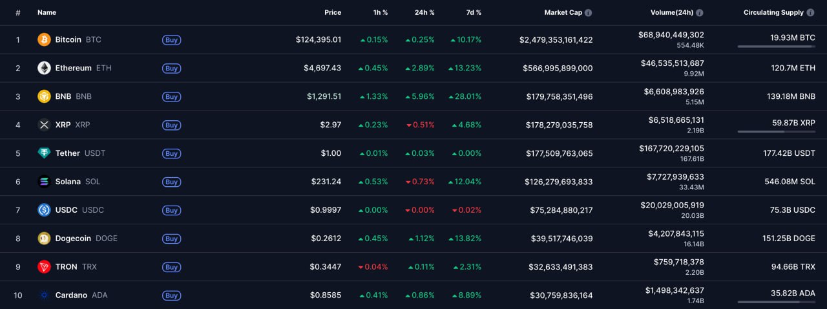This screenshot has height=309, width=827.
Task: Click the Buy button for TRON
Action: [171, 267]
